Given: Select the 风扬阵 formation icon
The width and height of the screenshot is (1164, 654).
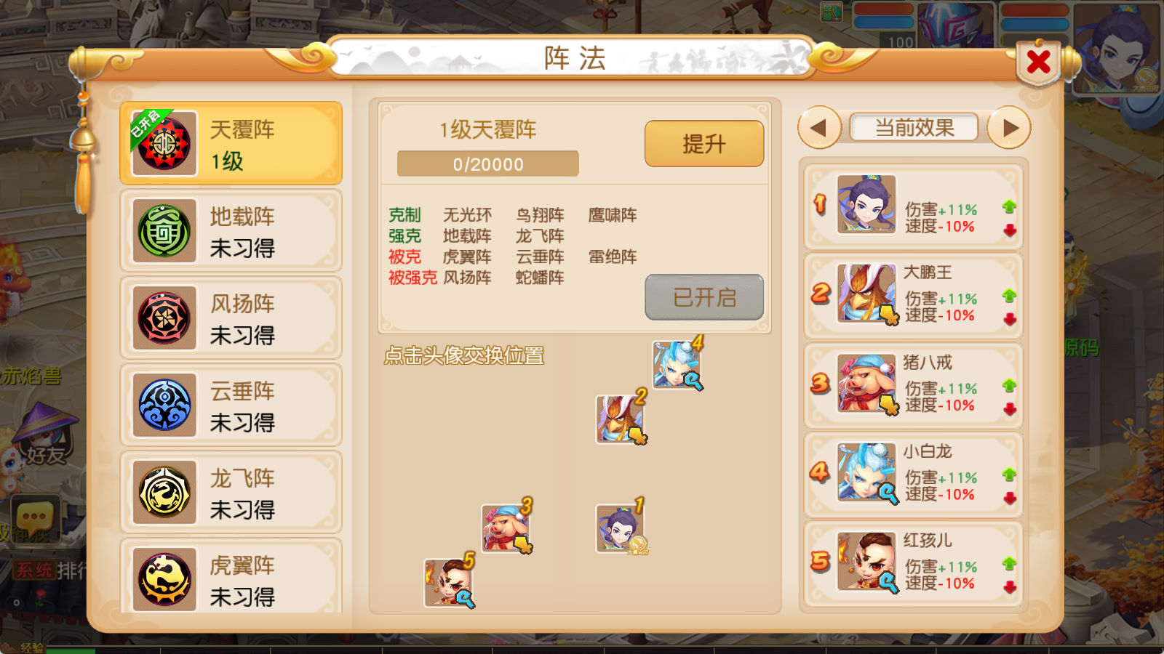Looking at the screenshot, I should 164,318.
